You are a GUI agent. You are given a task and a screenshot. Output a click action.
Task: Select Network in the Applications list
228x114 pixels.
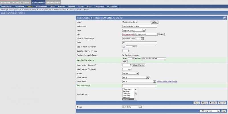pyautogui.click(x=128, y=99)
